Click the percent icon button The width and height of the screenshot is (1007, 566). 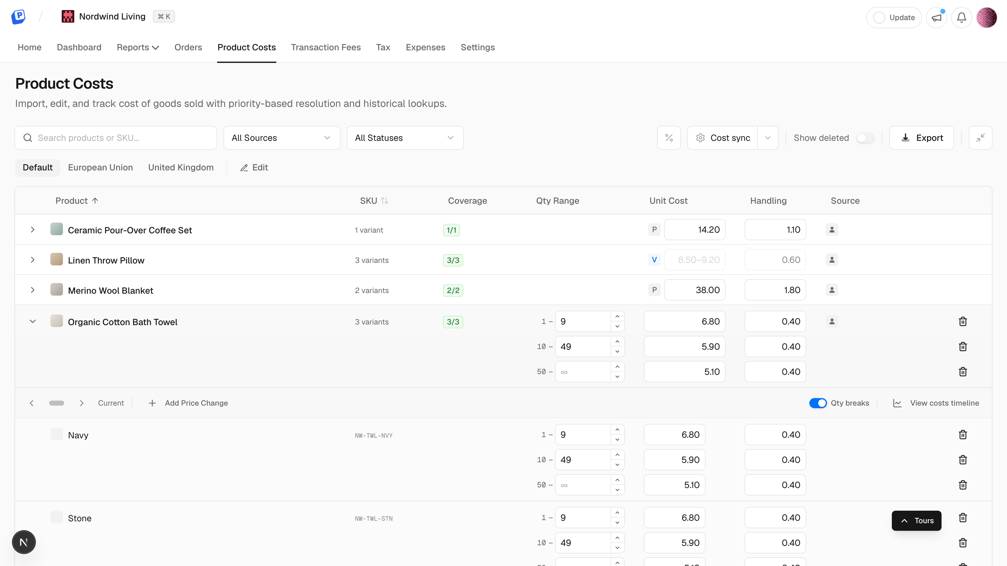tap(669, 138)
